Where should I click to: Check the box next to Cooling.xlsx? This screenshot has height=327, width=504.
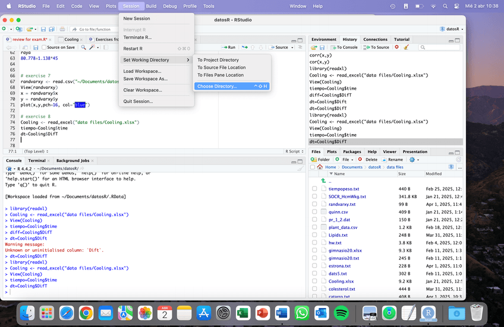tap(314, 281)
